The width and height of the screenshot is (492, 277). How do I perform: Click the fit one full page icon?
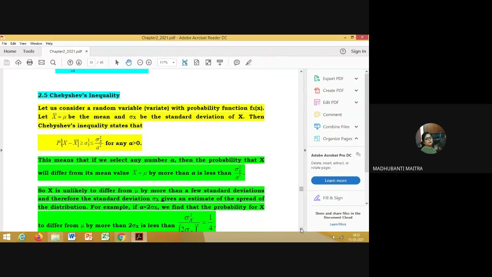196,62
